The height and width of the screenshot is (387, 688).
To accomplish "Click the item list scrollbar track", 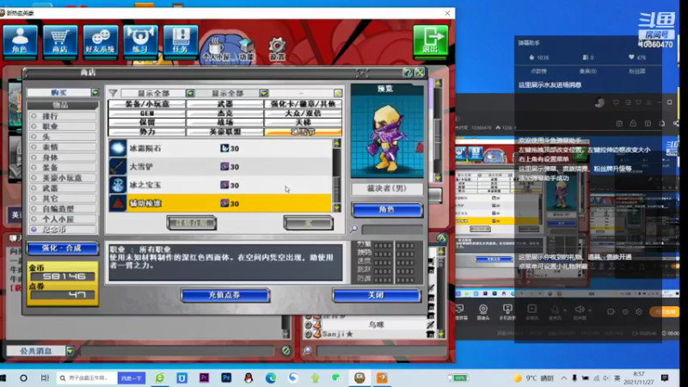I will [337, 175].
